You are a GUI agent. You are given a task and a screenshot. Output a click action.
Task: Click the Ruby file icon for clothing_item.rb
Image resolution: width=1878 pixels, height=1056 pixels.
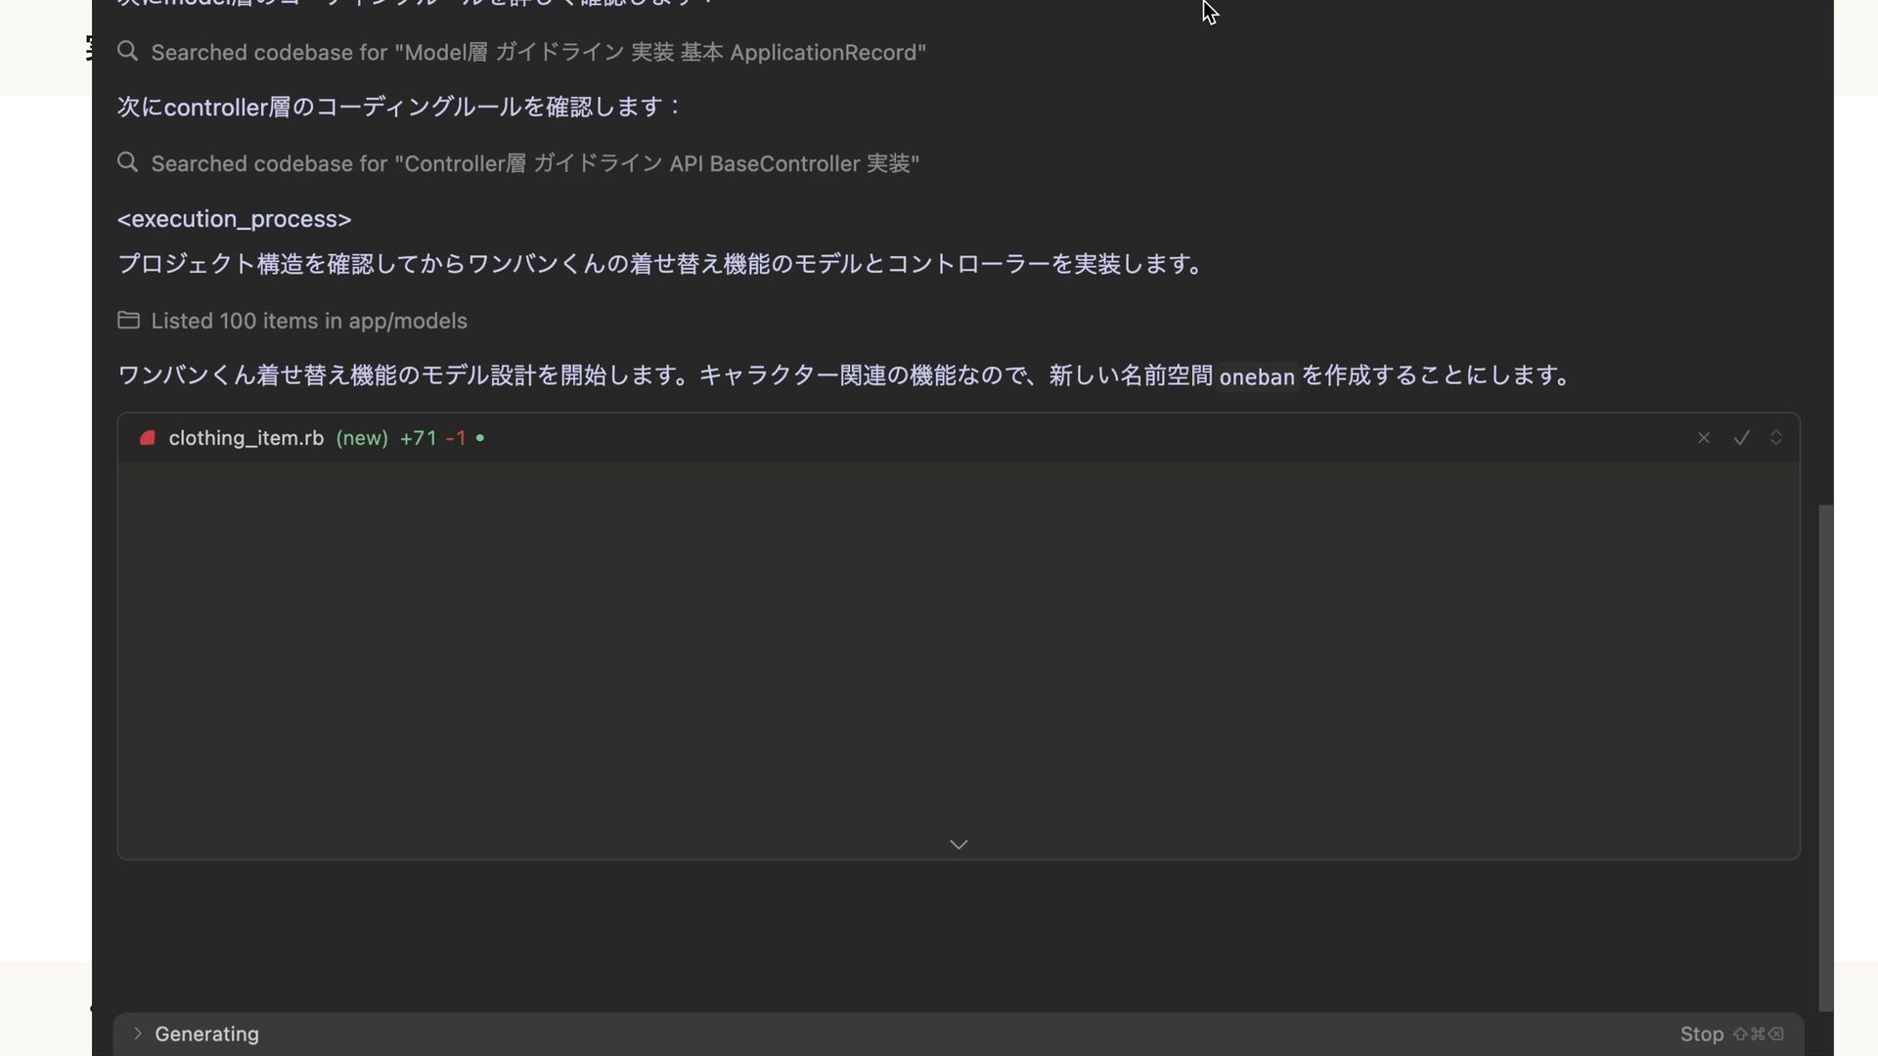pos(148,438)
